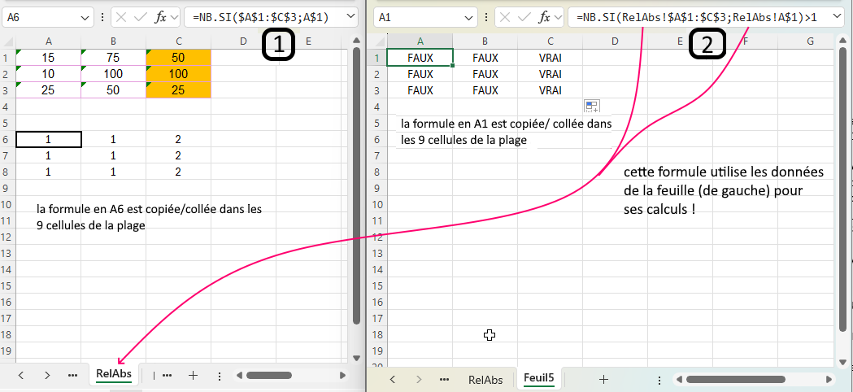Image resolution: width=853 pixels, height=392 pixels.
Task: Add a new sheet in the left workbook window
Action: tap(193, 375)
